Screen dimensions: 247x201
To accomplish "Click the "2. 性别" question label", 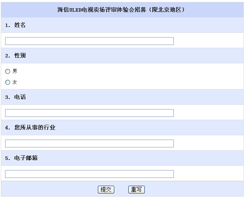I will pyautogui.click(x=16, y=56).
